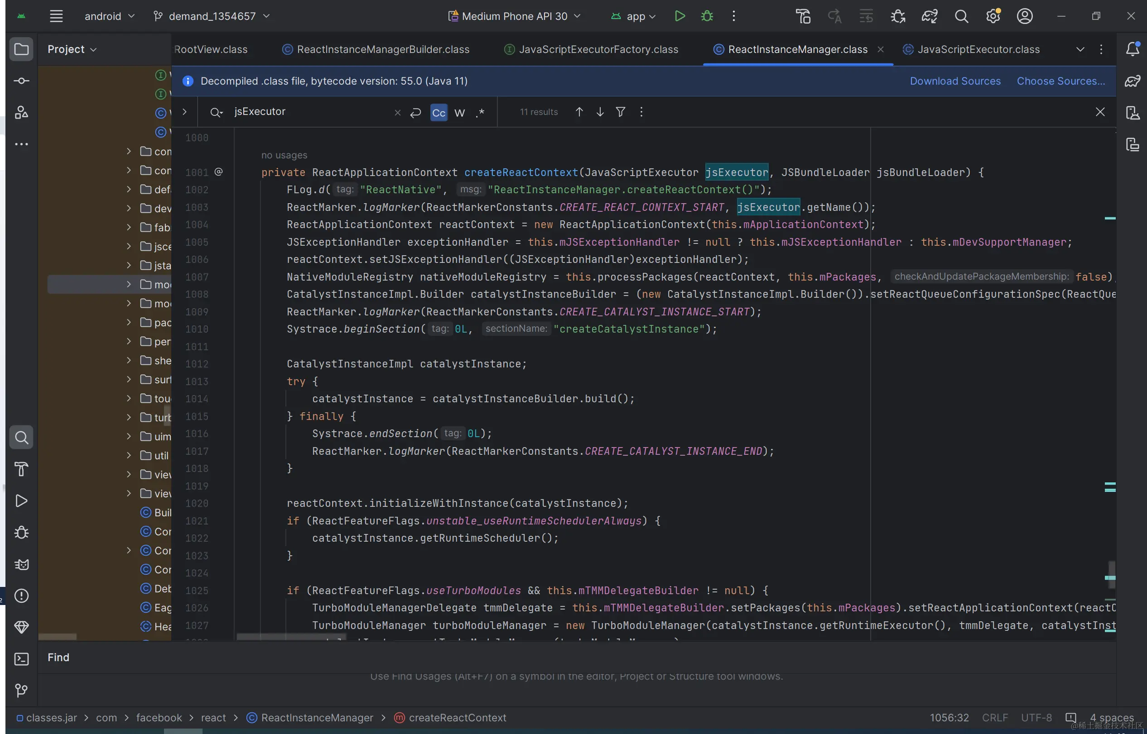Open IDE settings gear icon
The height and width of the screenshot is (734, 1147).
coord(993,16)
